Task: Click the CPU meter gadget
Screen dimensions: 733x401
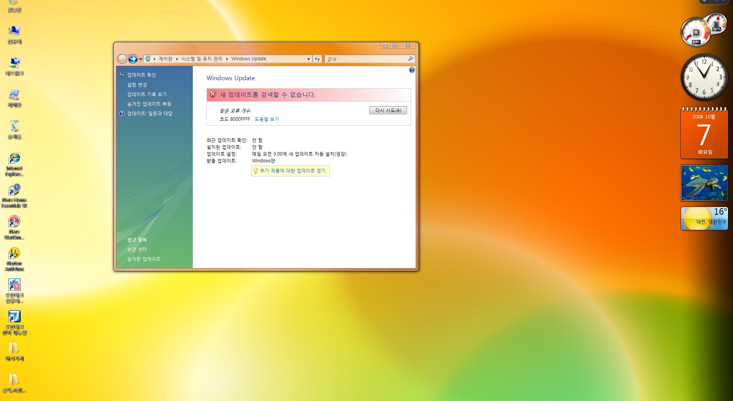Action: tap(696, 32)
